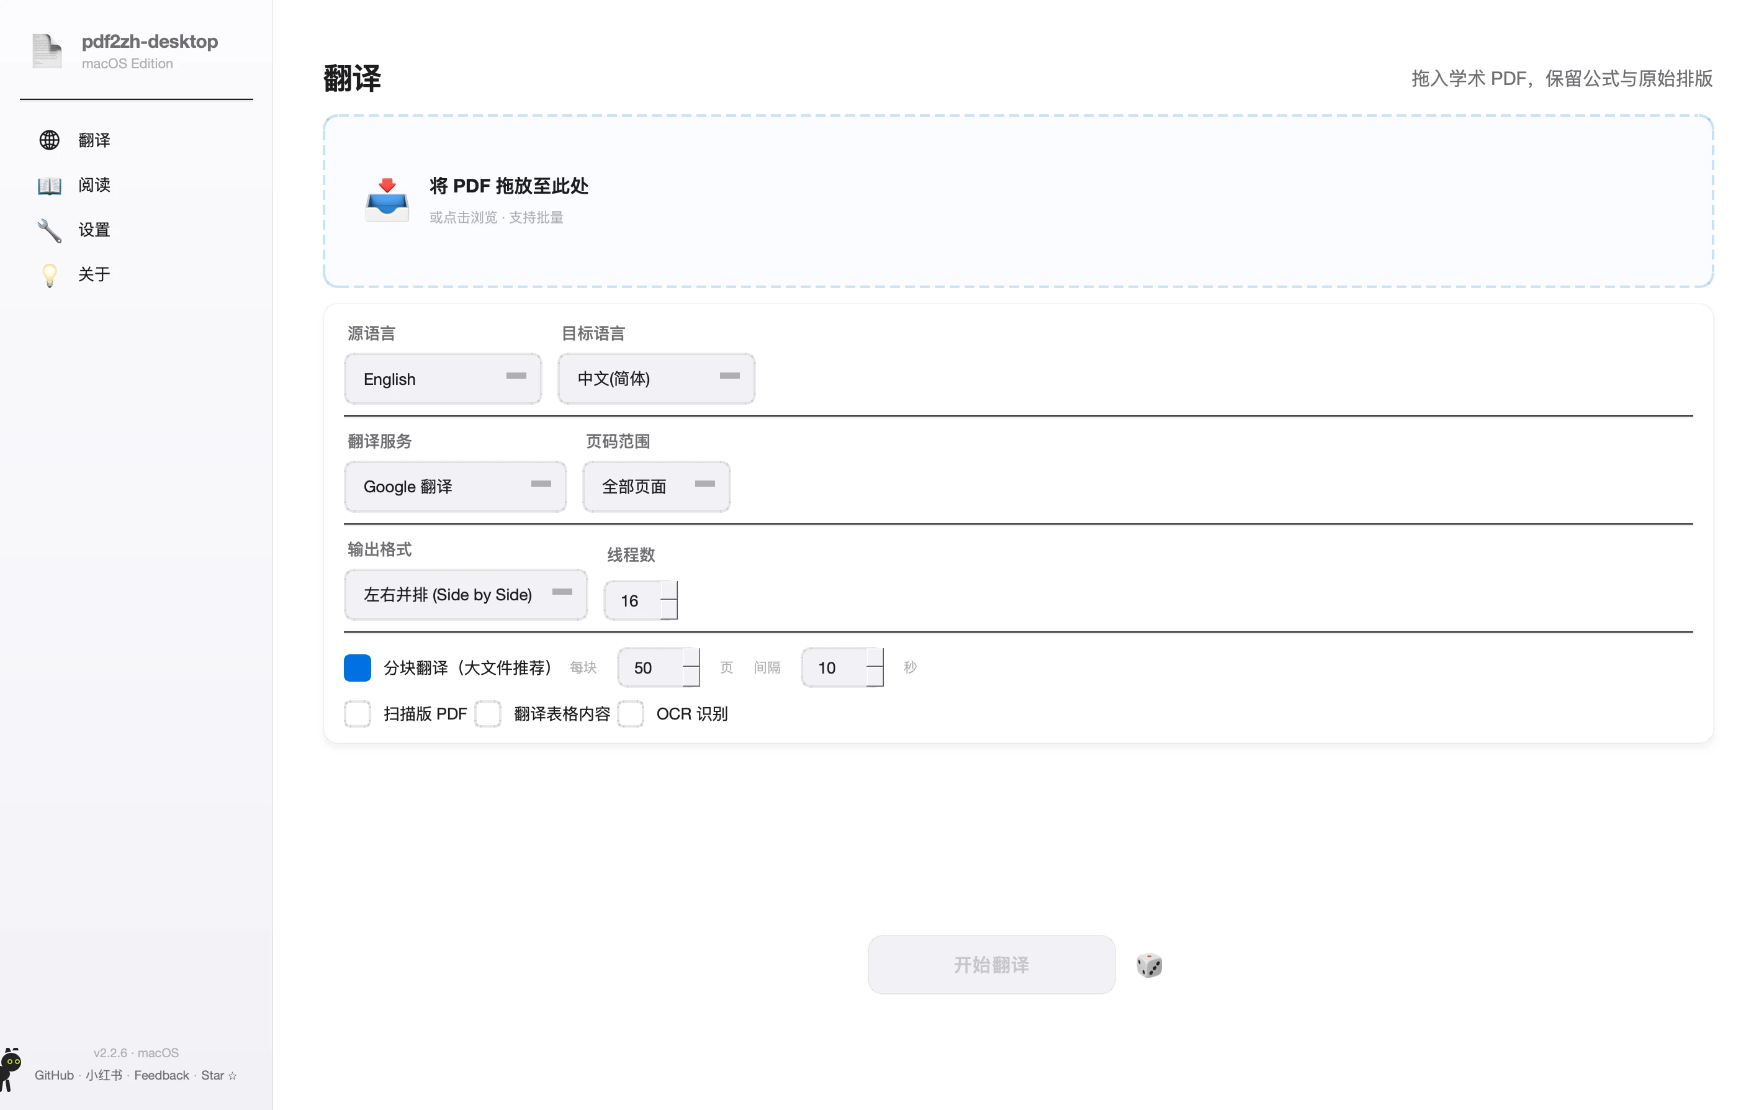Enable the OCR 识别 checkbox
This screenshot has height=1110, width=1764.
[631, 714]
